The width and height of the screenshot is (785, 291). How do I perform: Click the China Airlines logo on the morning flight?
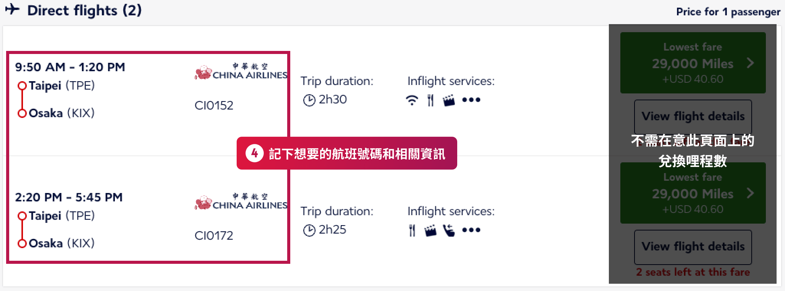click(x=240, y=71)
